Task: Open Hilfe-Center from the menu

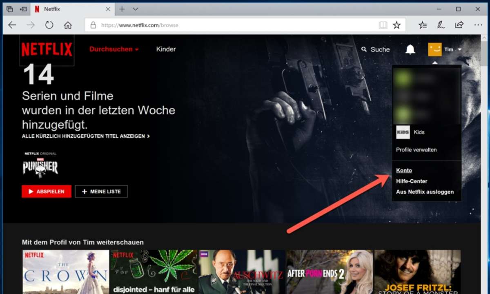Action: tap(412, 181)
